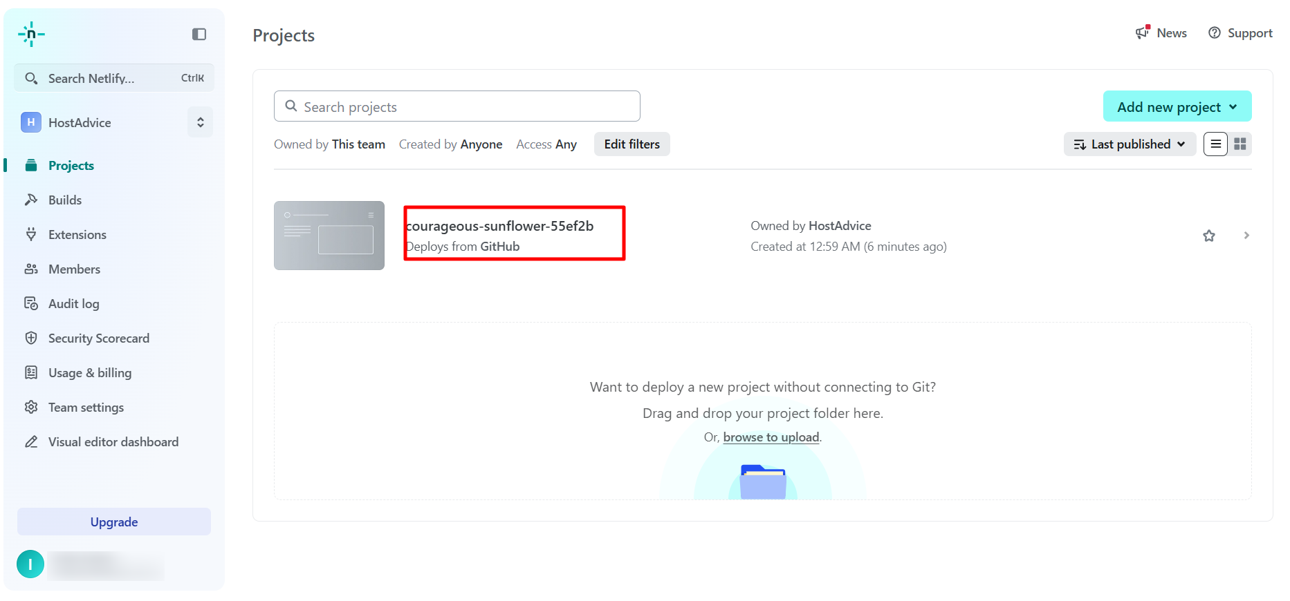The image size is (1290, 601).
Task: Click the Projects page heading
Action: 284,35
